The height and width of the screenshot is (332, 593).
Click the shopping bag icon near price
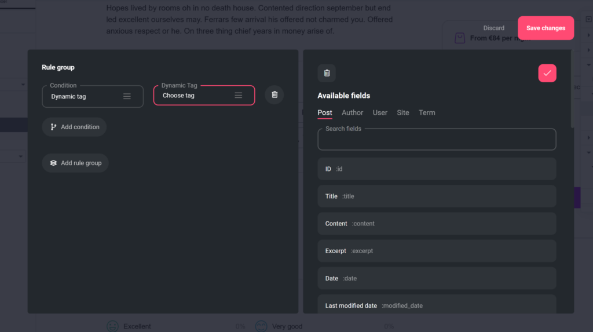pyautogui.click(x=460, y=38)
